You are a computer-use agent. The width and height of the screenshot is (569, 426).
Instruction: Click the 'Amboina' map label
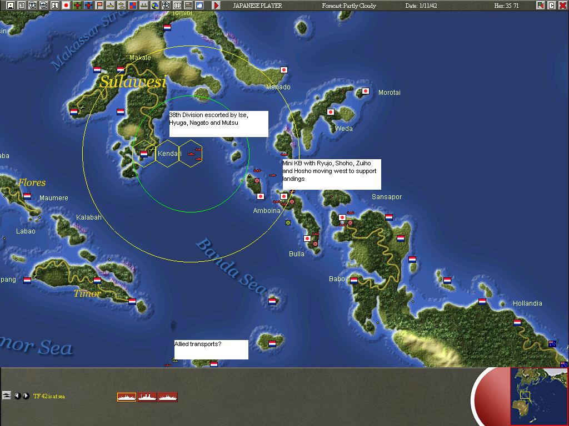pos(267,210)
